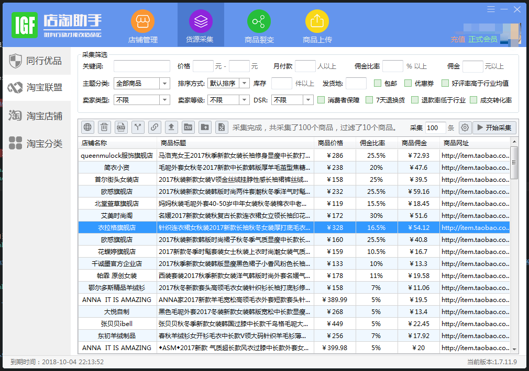This screenshot has width=529, height=371.
Task: Open the 商品上传 product upload section
Action: click(317, 27)
